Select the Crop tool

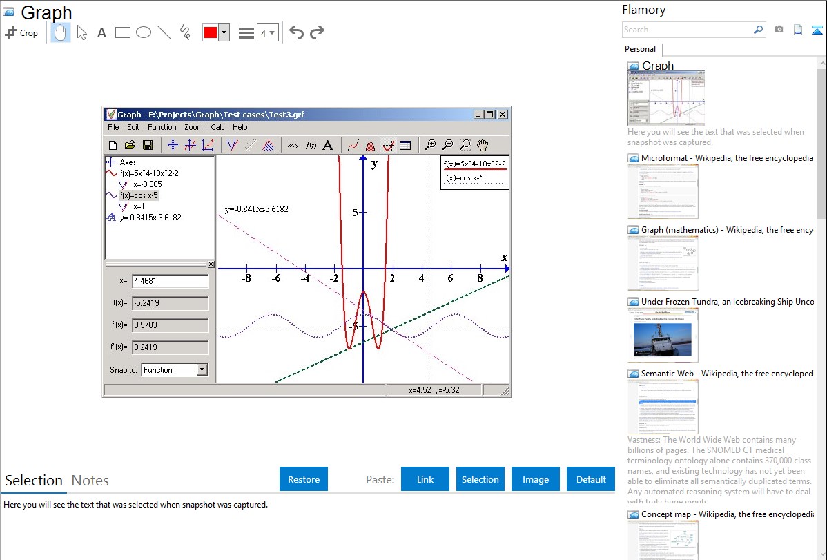[x=21, y=32]
